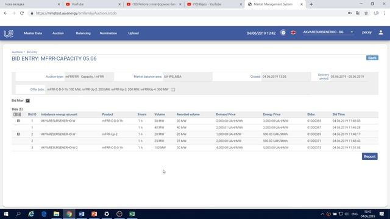Open the notification center icon

point(382,214)
